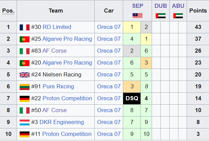Click Pure Rxcing's orange third-place result cell
Image resolution: width=209 pixels, height=141 pixels.
[x=132, y=87]
